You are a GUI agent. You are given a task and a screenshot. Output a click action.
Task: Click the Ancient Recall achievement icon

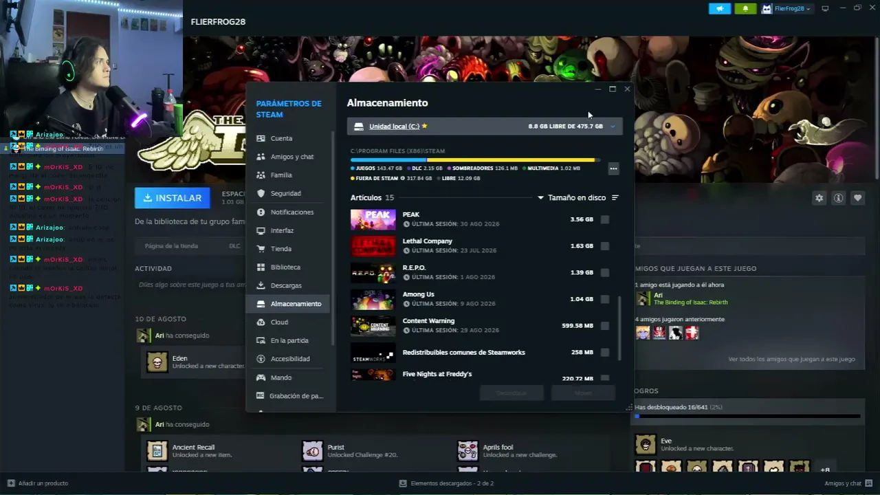[x=157, y=451]
